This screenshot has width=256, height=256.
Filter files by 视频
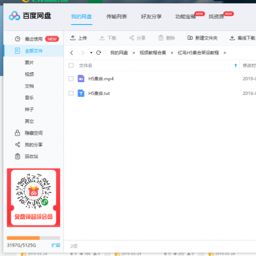29,74
